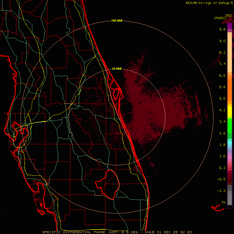
Task: Click the 9.8 value on color scale
Action: (222, 29)
